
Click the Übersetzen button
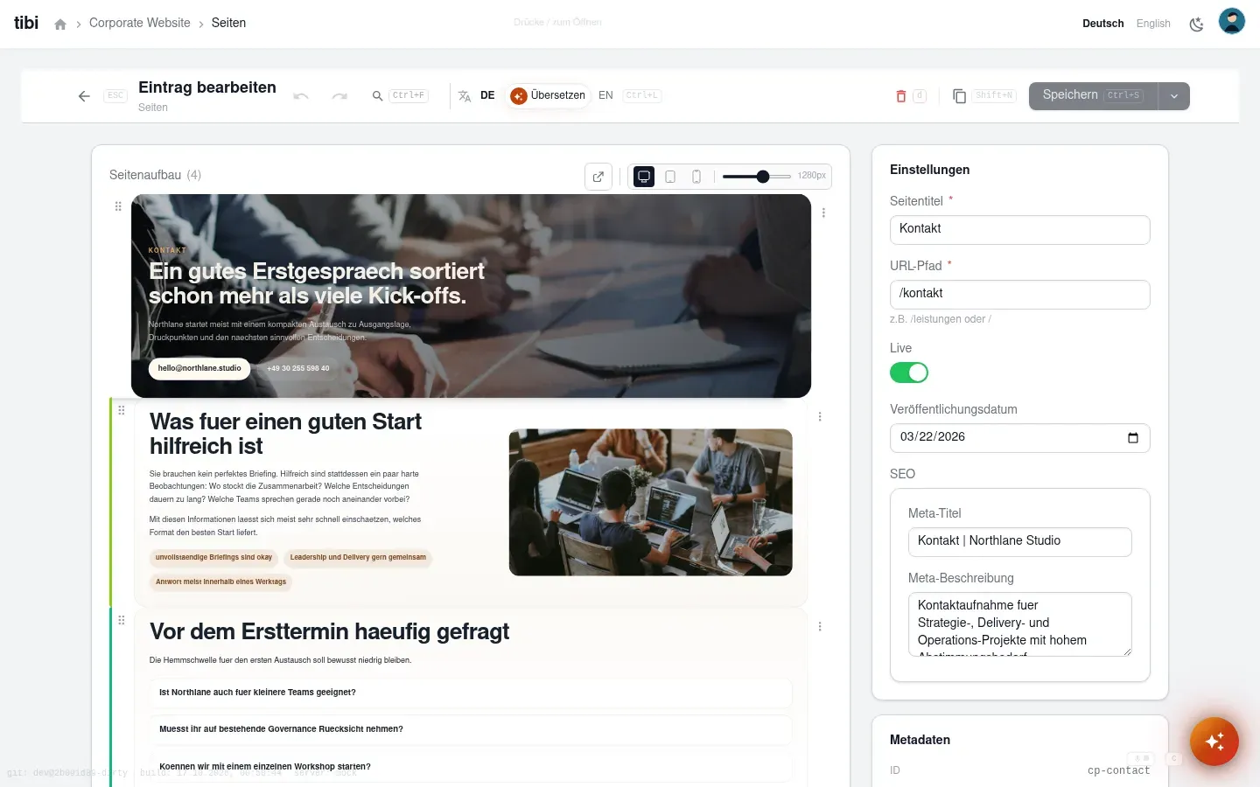[x=548, y=95]
